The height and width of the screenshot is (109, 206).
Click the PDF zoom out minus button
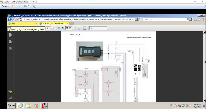(59, 28)
